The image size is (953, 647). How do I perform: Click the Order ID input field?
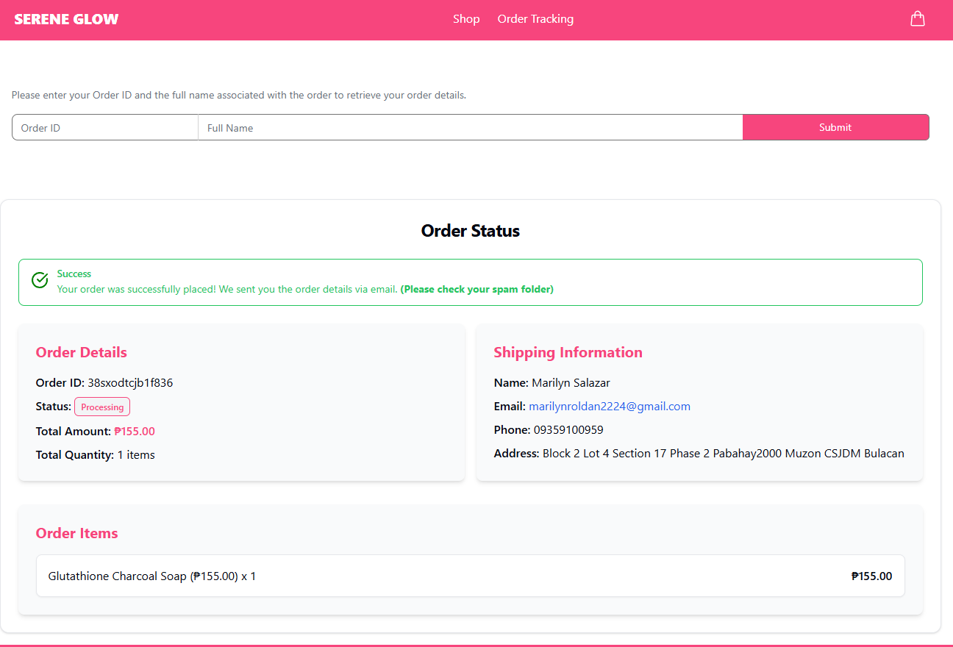(x=103, y=127)
